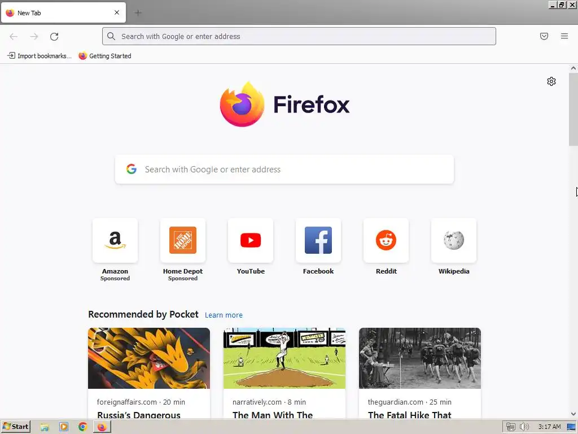The height and width of the screenshot is (434, 578).
Task: Click the scrollbar up arrow
Action: (x=573, y=68)
